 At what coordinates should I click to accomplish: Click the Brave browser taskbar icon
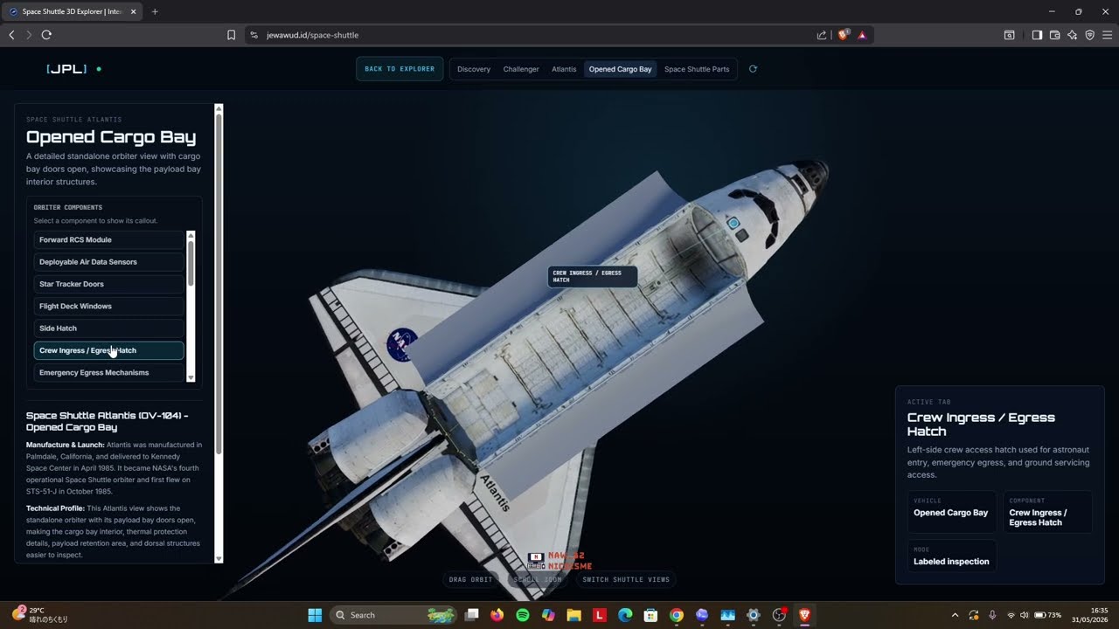[804, 615]
